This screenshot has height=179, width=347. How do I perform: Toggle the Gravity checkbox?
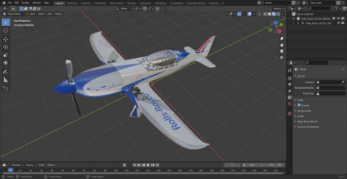coord(299,105)
